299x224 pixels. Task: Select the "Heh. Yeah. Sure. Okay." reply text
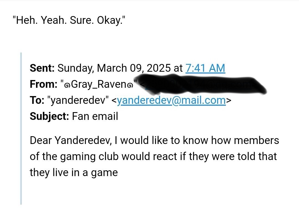pyautogui.click(x=69, y=20)
